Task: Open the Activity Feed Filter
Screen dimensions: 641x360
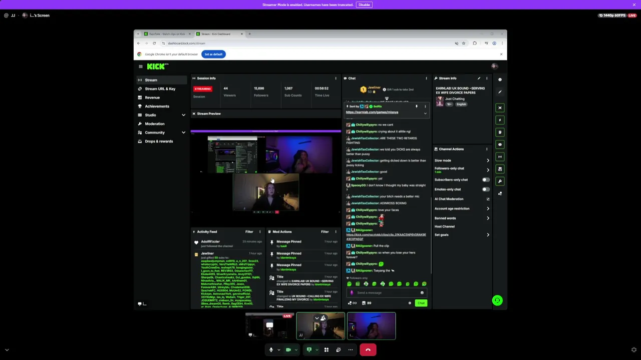Action: coord(249,231)
